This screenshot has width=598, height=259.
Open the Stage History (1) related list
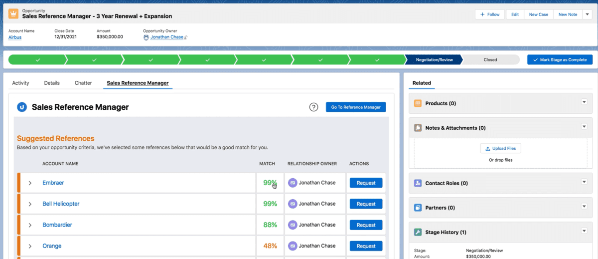[446, 232]
